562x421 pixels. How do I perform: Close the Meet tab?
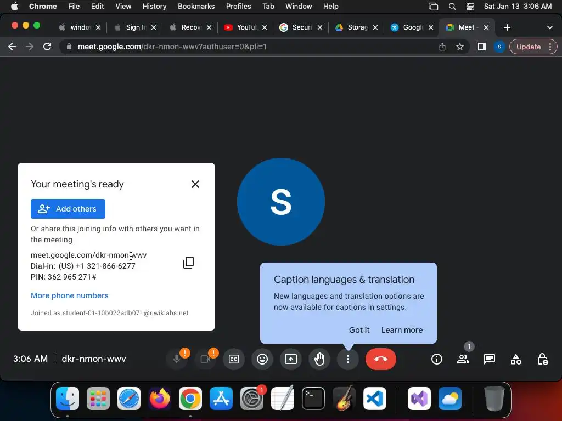pos(486,27)
